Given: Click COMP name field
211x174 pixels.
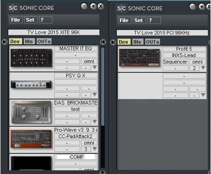Looking at the screenshot, I should (x=76, y=157).
